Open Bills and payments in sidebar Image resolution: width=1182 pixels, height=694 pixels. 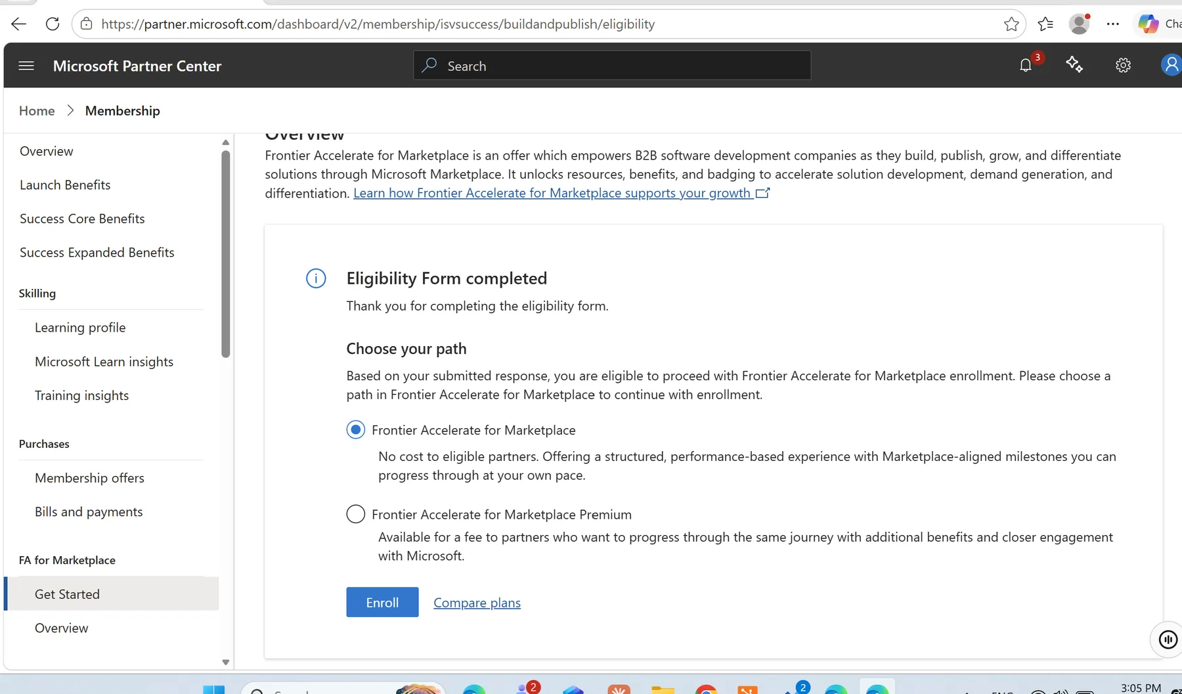pyautogui.click(x=89, y=512)
